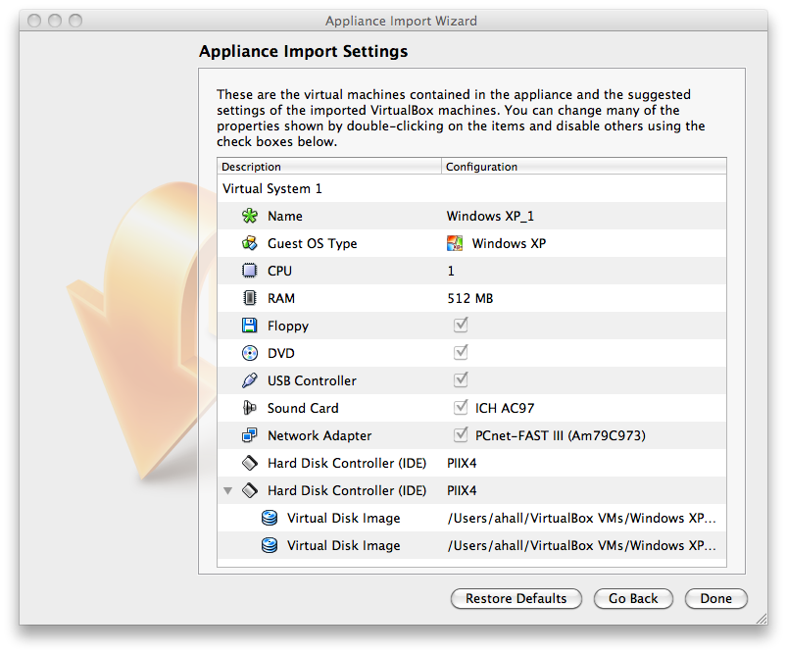Image resolution: width=787 pixels, height=654 pixels.
Task: Click the Floppy disk icon
Action: (x=249, y=326)
